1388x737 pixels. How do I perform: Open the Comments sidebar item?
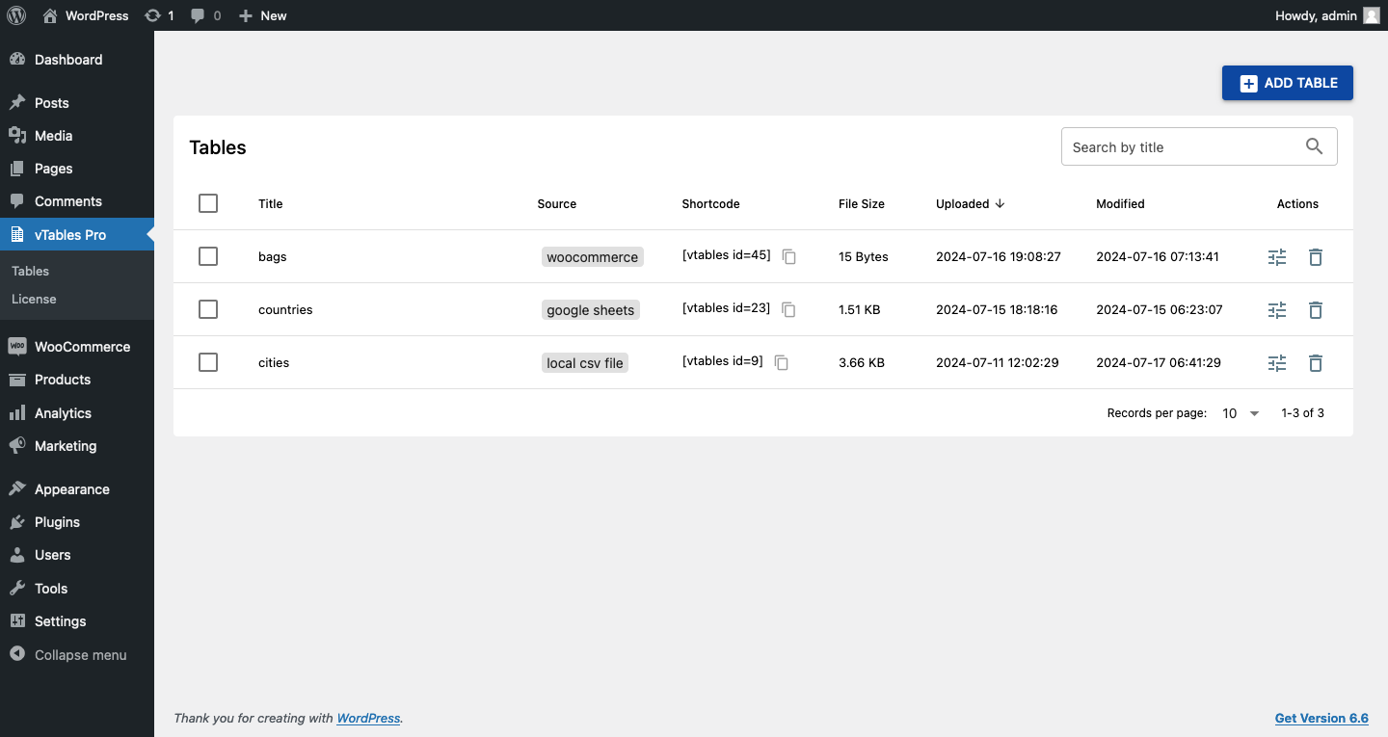(77, 201)
